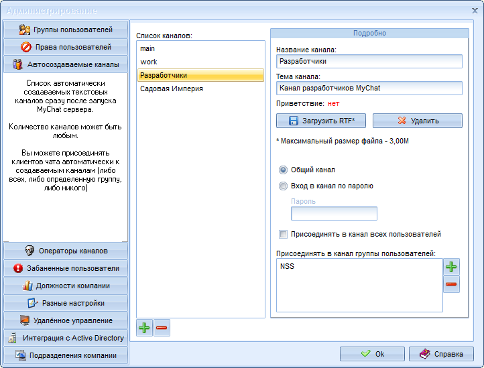Click the password input field
Screen dimensions: 484x368
click(334, 213)
